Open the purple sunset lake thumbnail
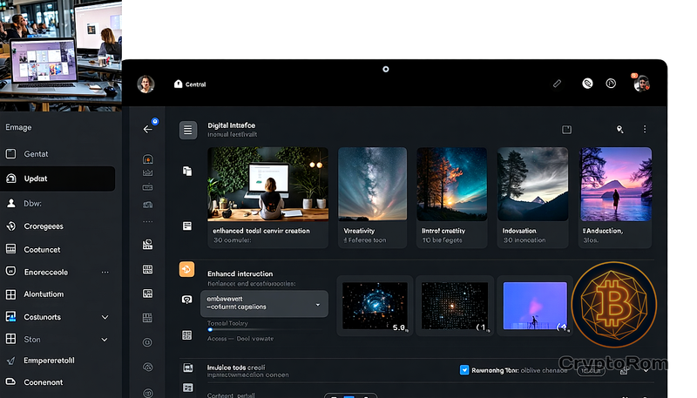This screenshot has width=697, height=398. point(616,183)
